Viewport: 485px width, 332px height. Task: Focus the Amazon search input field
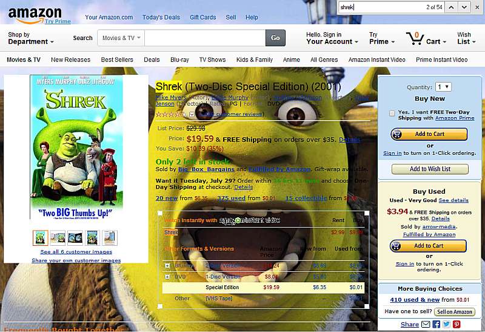coord(205,38)
